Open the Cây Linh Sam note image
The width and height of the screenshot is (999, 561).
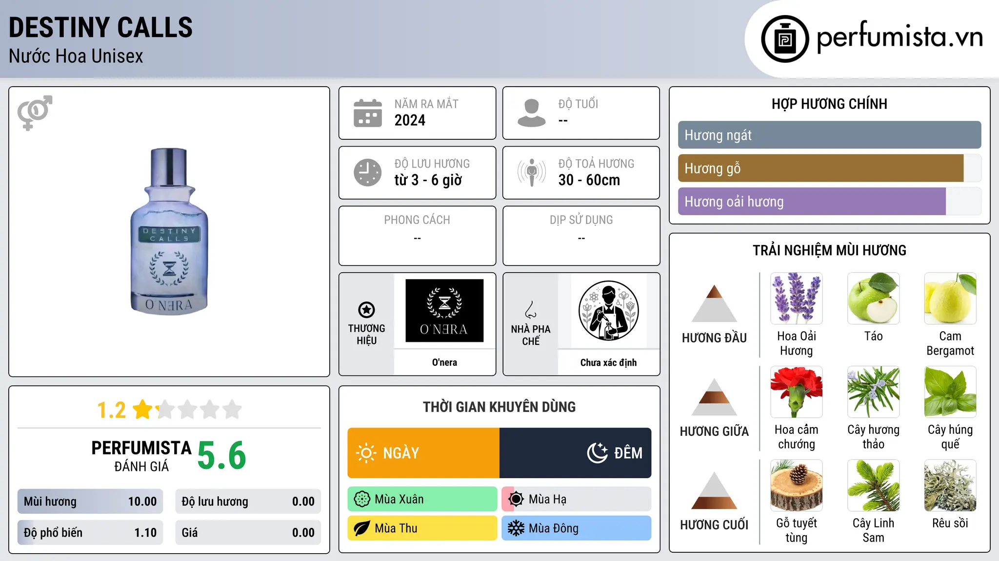874,486
